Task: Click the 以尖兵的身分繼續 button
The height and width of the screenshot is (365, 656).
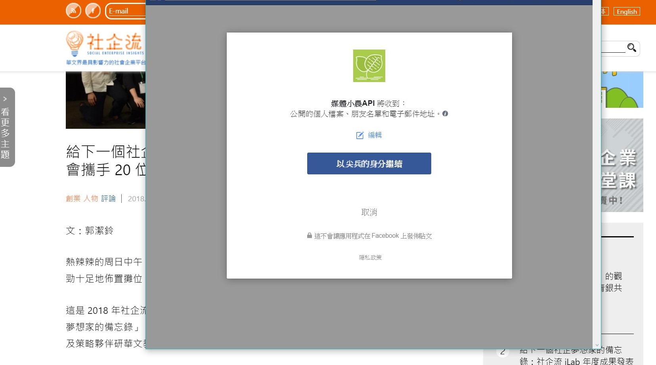Action: pos(369,163)
